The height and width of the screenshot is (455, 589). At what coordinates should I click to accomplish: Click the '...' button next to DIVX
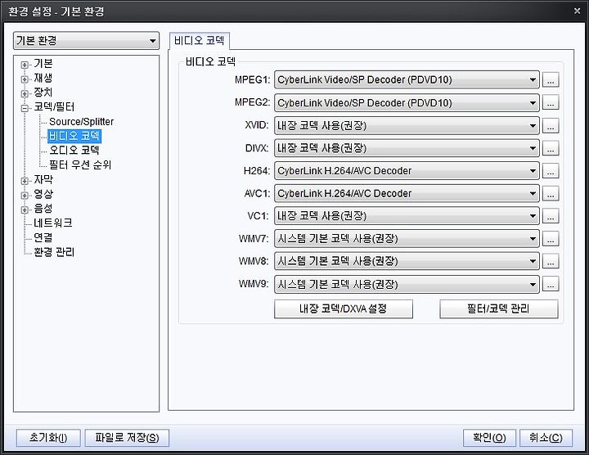(x=551, y=148)
